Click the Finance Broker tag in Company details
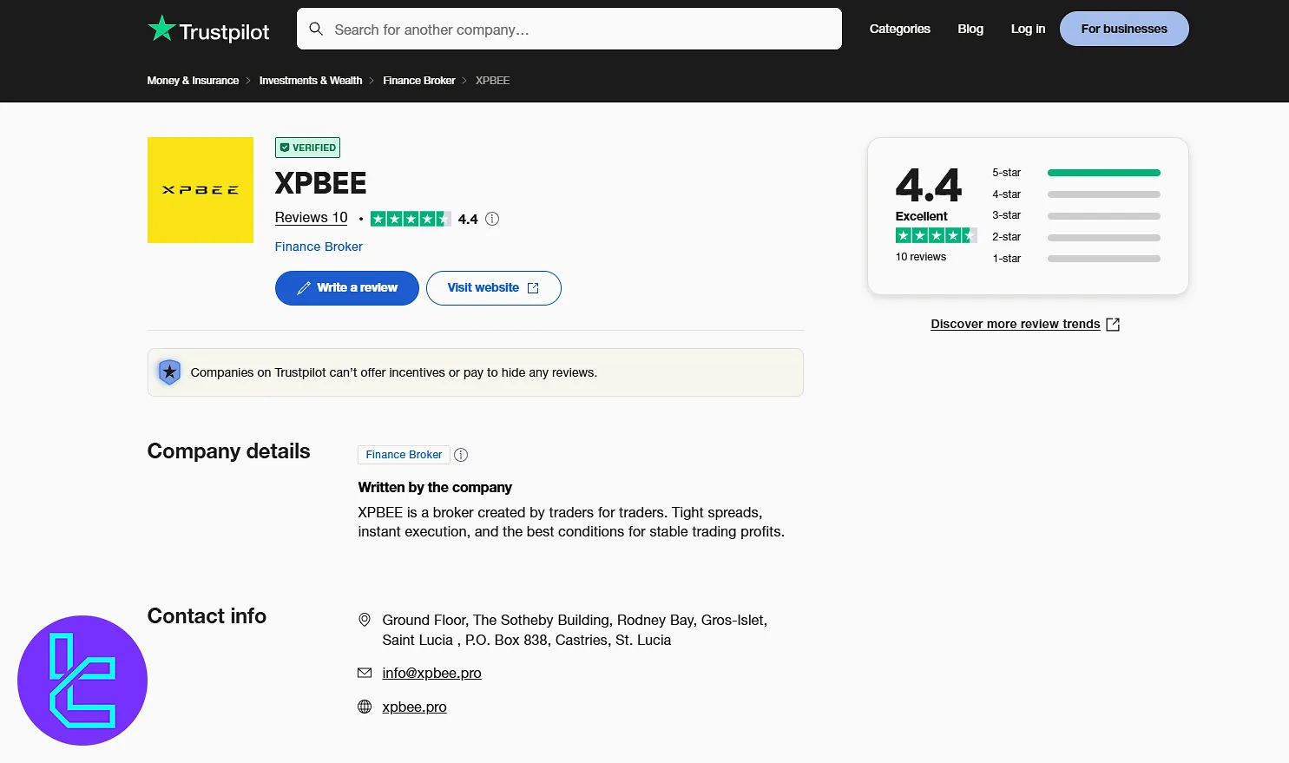Viewport: 1289px width, 763px height. coord(404,455)
